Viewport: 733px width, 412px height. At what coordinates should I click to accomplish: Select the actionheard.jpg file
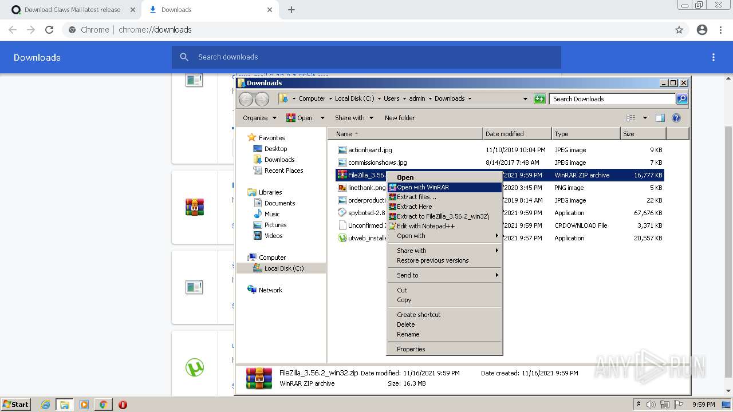tap(370, 150)
